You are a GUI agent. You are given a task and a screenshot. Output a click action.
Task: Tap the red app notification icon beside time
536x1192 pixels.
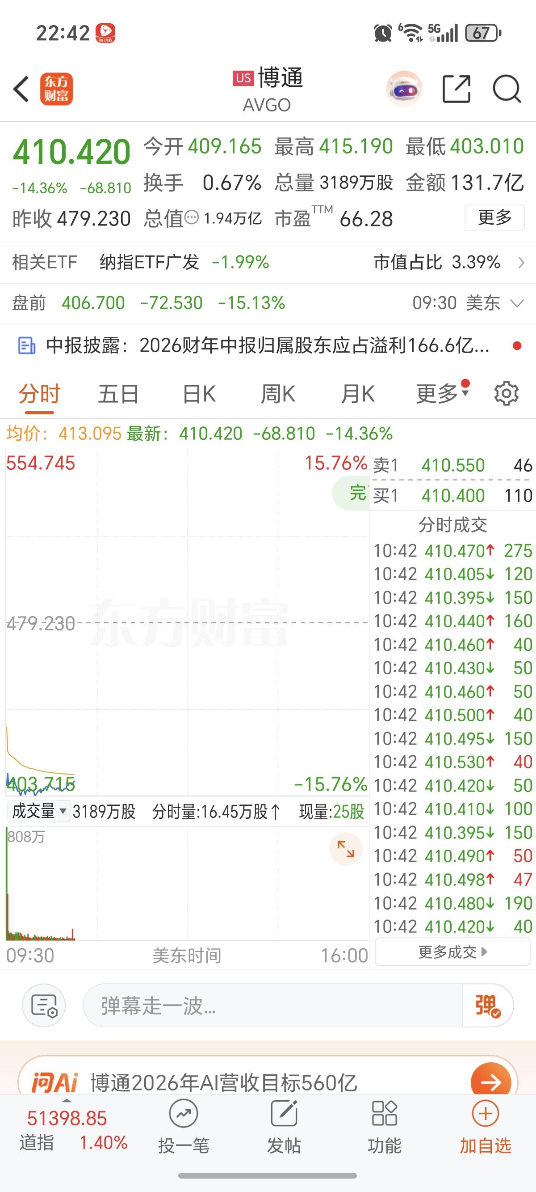tap(105, 33)
